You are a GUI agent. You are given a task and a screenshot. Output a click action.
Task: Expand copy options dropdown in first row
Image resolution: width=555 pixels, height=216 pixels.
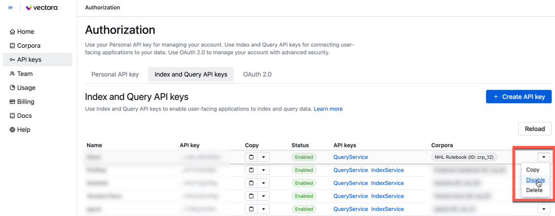[x=264, y=157]
